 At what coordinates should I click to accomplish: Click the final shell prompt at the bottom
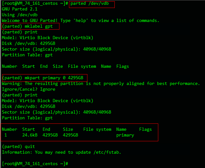[x=34, y=164]
